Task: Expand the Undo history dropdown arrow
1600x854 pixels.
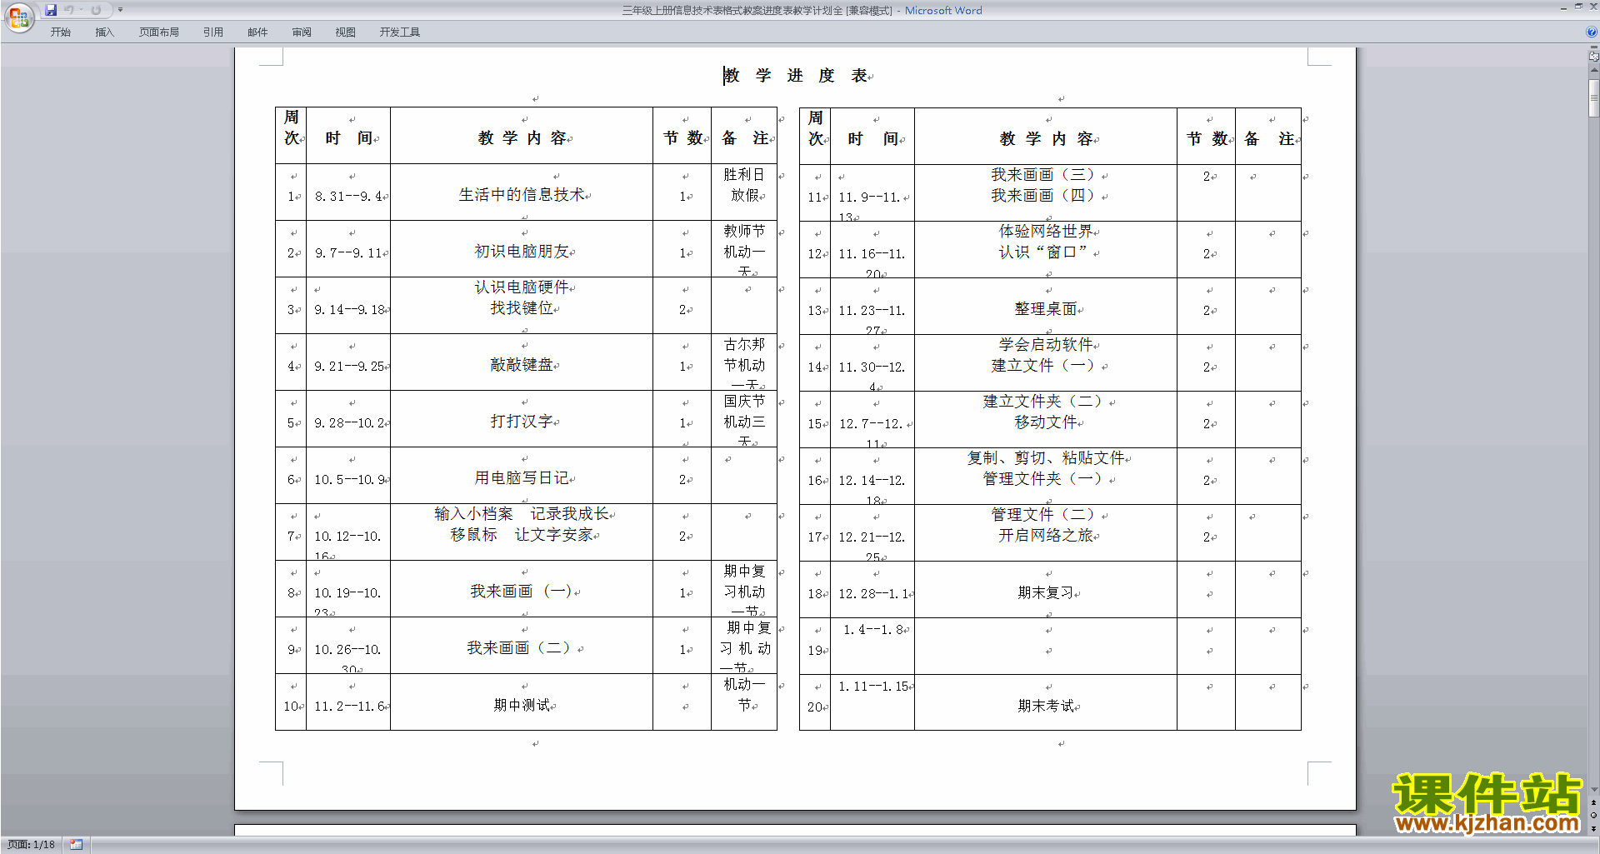Action: point(81,10)
